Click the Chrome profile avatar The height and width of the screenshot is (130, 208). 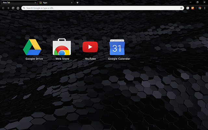click(200, 8)
